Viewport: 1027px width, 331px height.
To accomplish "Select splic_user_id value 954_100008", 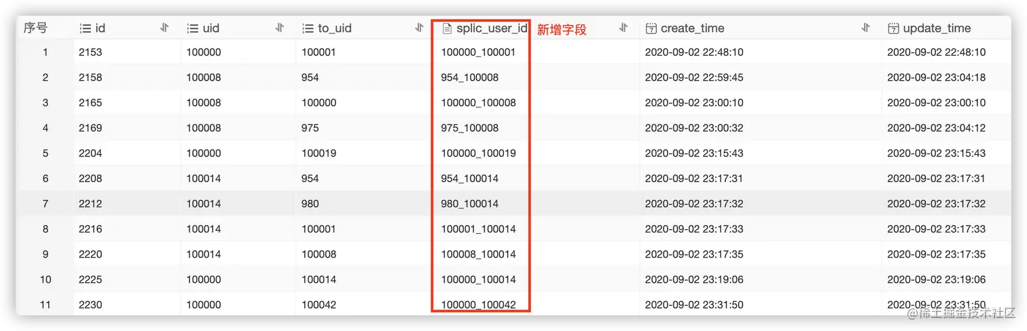I will (469, 77).
